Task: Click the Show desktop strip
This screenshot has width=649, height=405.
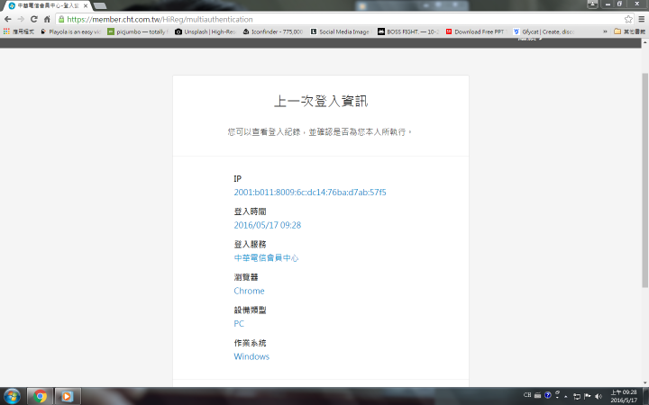Action: (645, 396)
